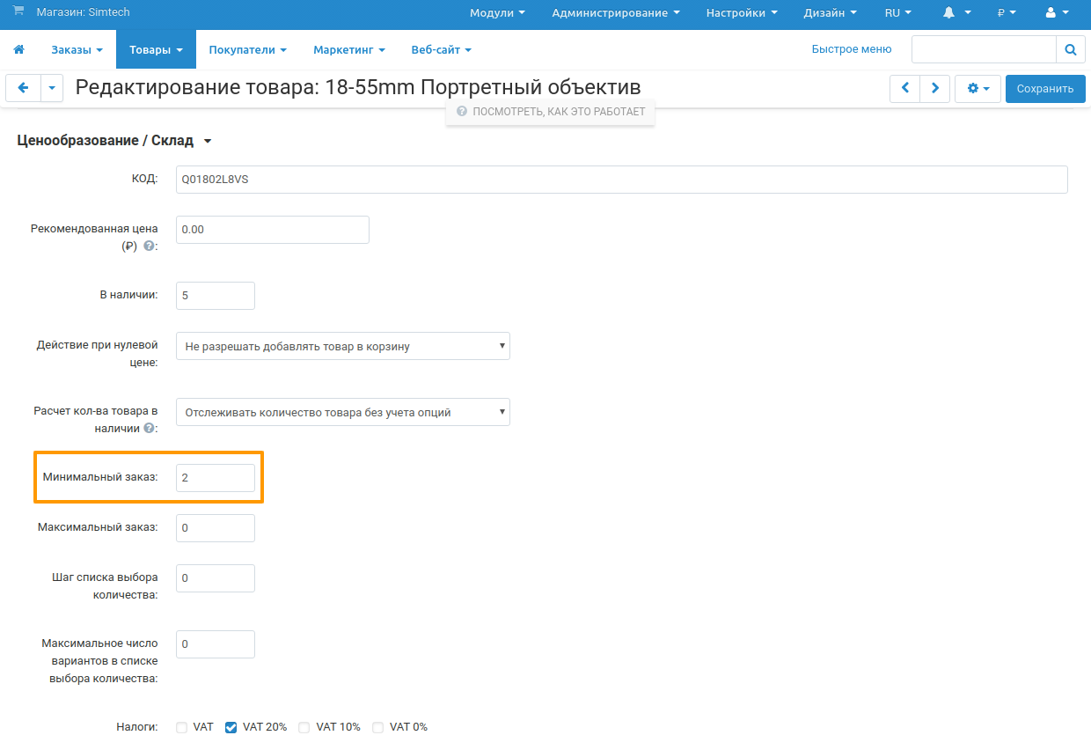
Task: Open Расчет кол-ва товара dropdown
Action: tap(342, 412)
